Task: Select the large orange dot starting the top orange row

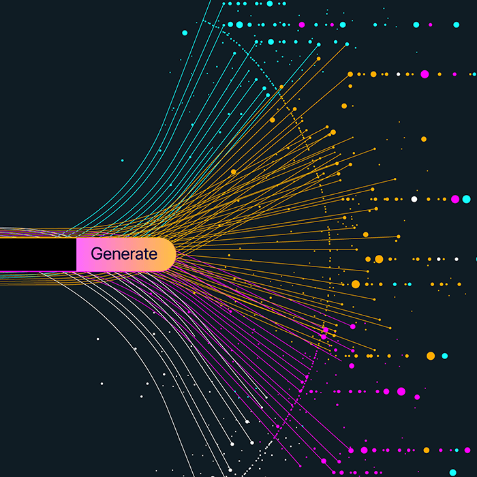Action: 350,74
